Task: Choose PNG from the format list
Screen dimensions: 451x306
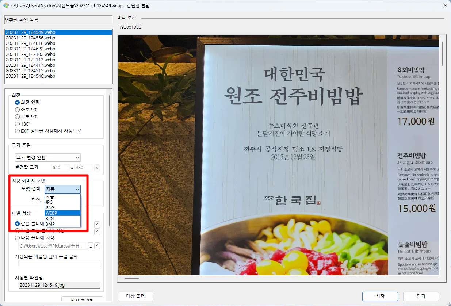Action: 62,207
